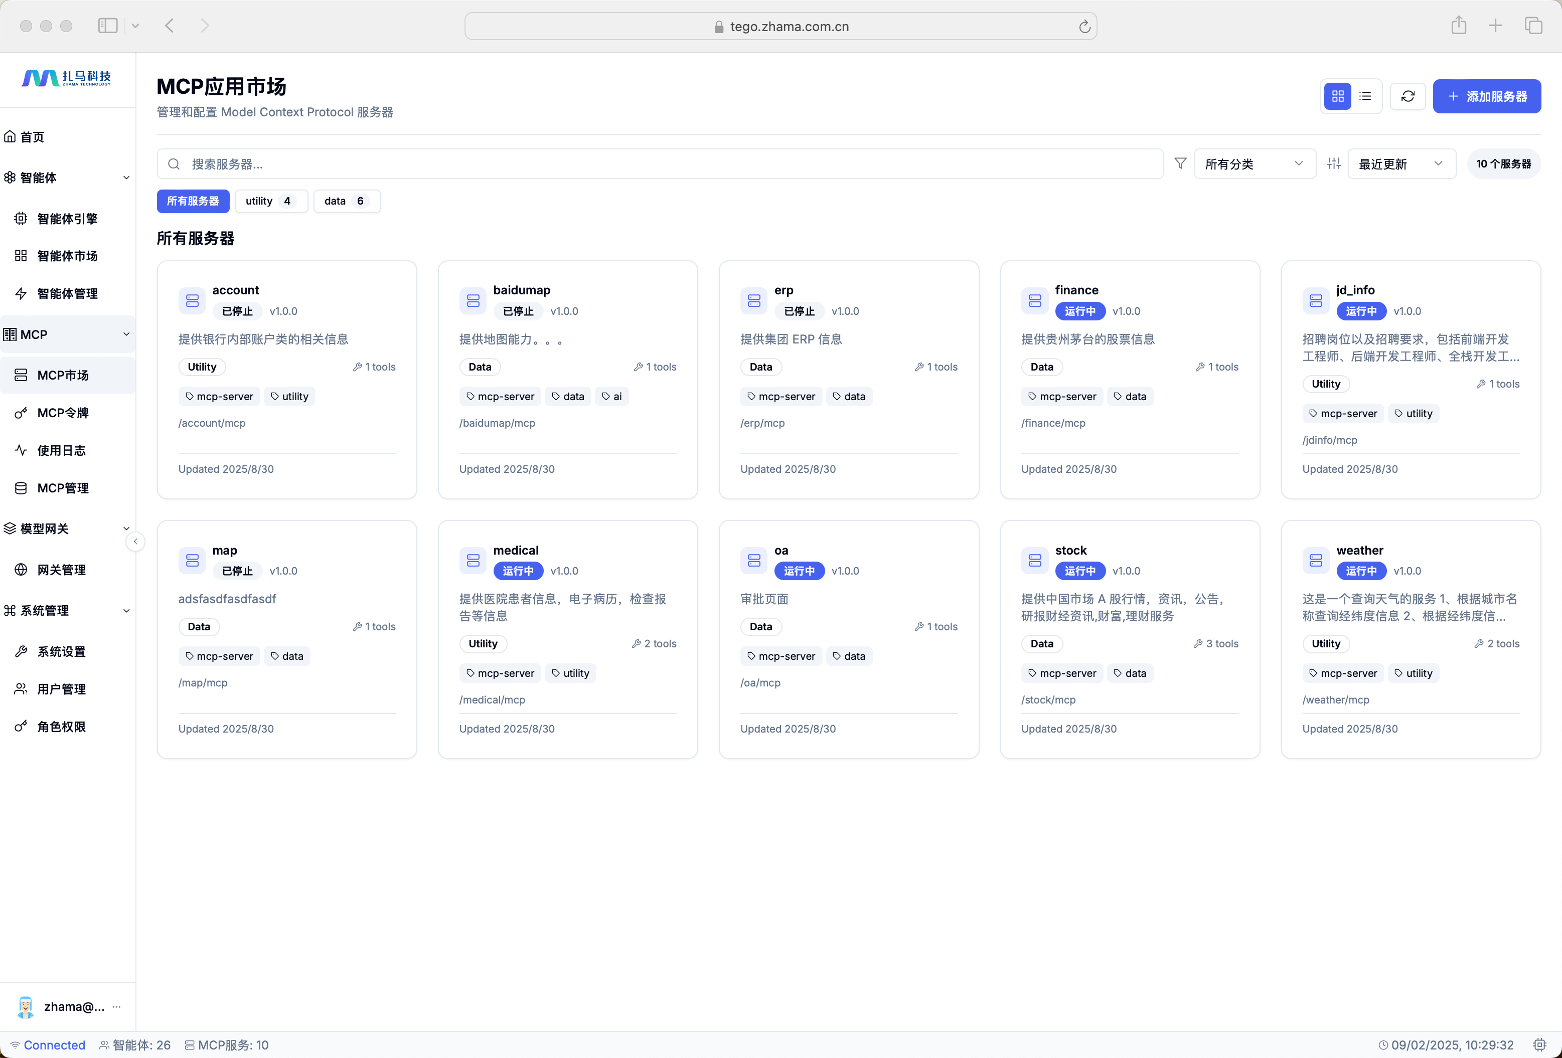Click the weather server card icon
1562x1058 pixels.
click(1315, 560)
